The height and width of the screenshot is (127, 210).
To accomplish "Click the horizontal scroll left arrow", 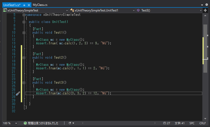I will pyautogui.click(x=83, y=123).
